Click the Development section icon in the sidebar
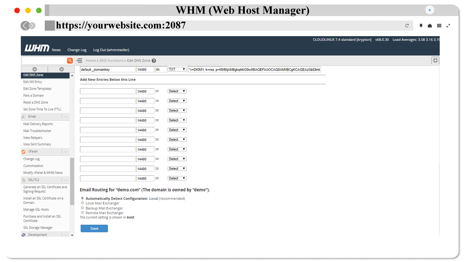Screen dimensions: 465x262 tap(24, 235)
